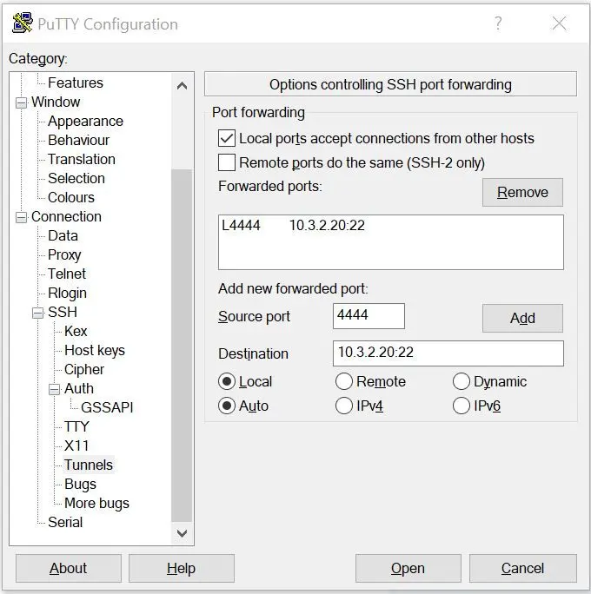The image size is (591, 594).
Task: Check Remote ports do the same option
Action: [x=226, y=162]
